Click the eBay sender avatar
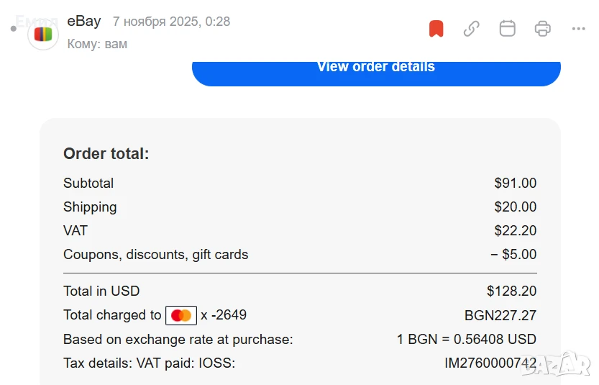This screenshot has height=385, width=599. 43,35
